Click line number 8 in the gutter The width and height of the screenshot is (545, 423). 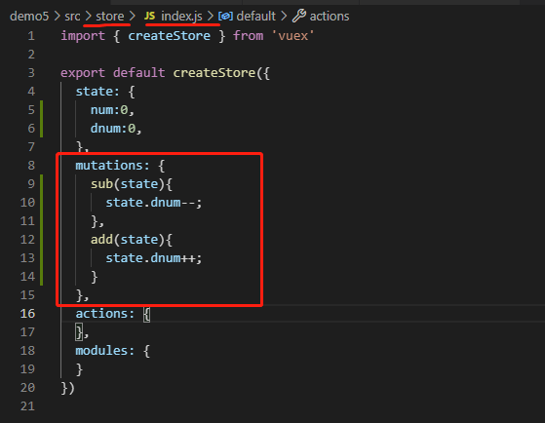(31, 165)
